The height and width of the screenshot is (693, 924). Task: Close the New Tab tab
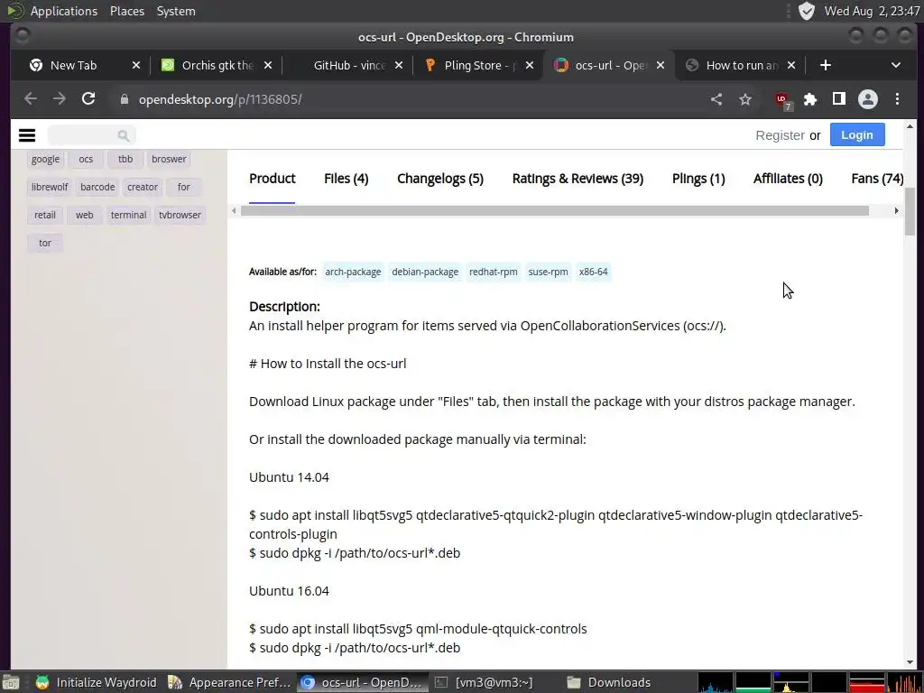pos(136,65)
